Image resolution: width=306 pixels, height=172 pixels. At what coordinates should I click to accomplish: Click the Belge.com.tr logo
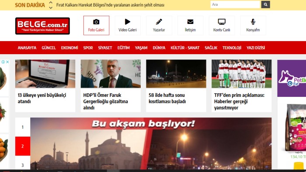[x=42, y=26]
